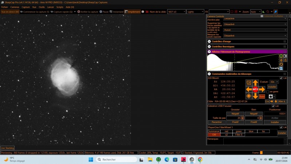Open the Lights frame type dropdown
This screenshot has height=164, width=291.
[x=195, y=12]
